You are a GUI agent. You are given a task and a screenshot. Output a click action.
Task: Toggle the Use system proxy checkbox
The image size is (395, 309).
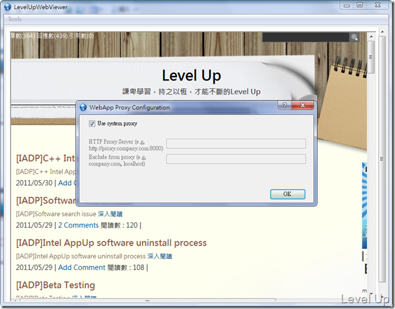(x=91, y=124)
